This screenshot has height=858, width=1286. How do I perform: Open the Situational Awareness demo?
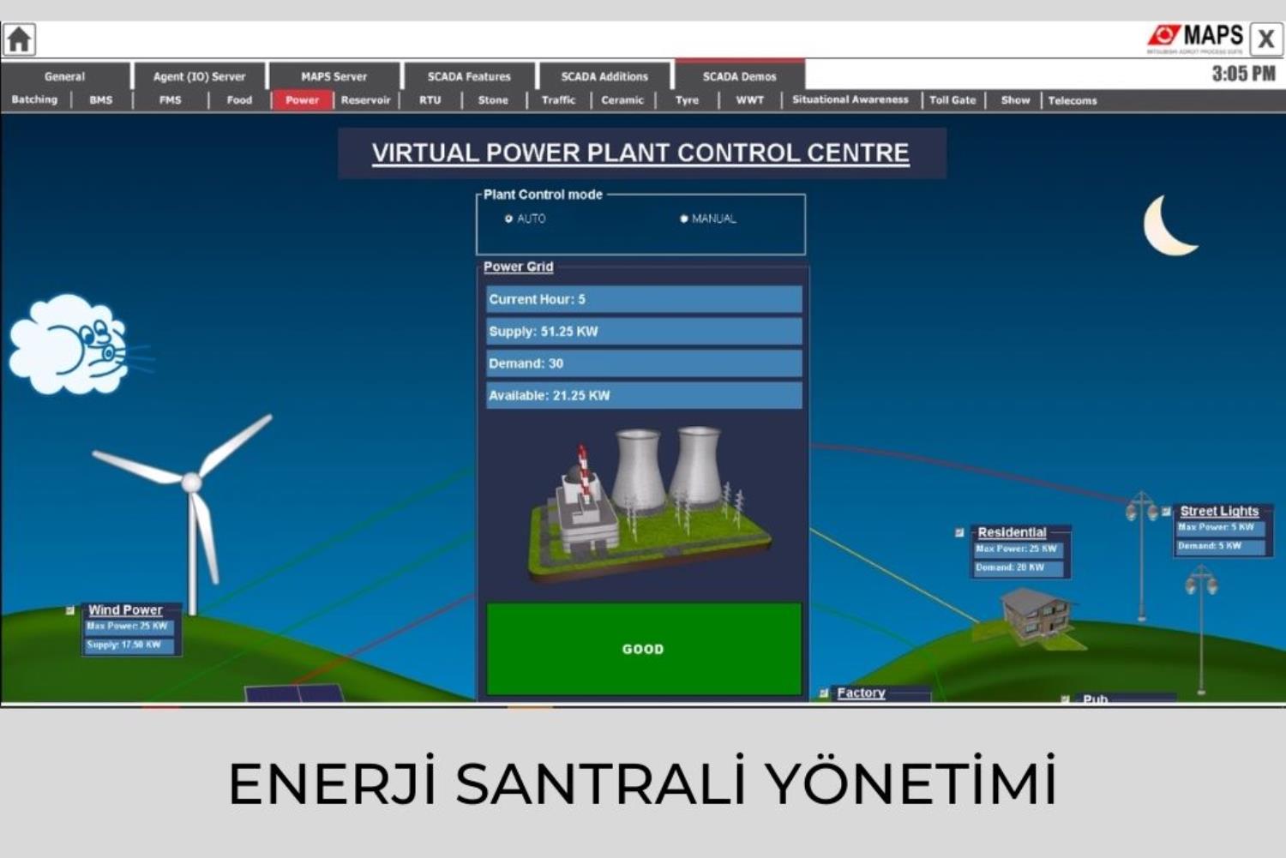click(850, 99)
